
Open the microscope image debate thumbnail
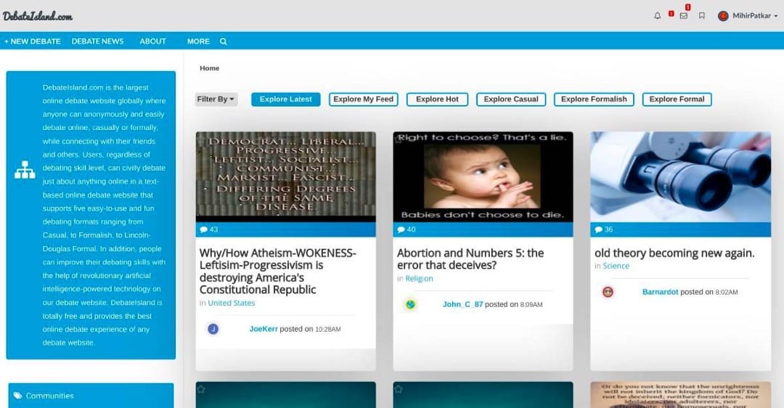[680, 176]
